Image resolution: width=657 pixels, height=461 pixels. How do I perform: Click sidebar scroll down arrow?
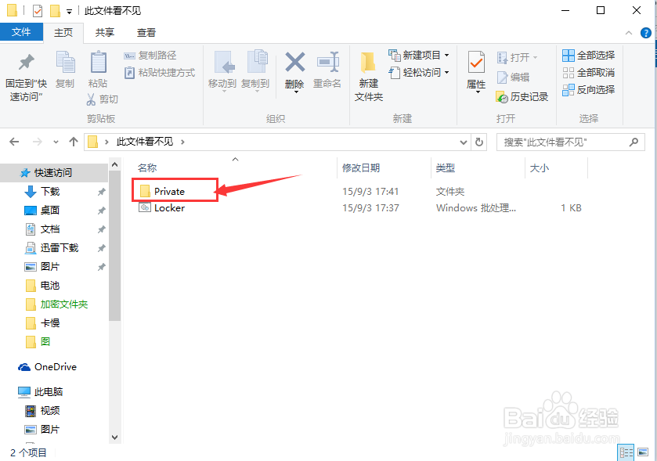coord(114,438)
